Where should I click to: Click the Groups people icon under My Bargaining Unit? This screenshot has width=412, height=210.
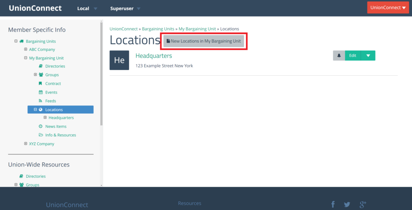41,75
